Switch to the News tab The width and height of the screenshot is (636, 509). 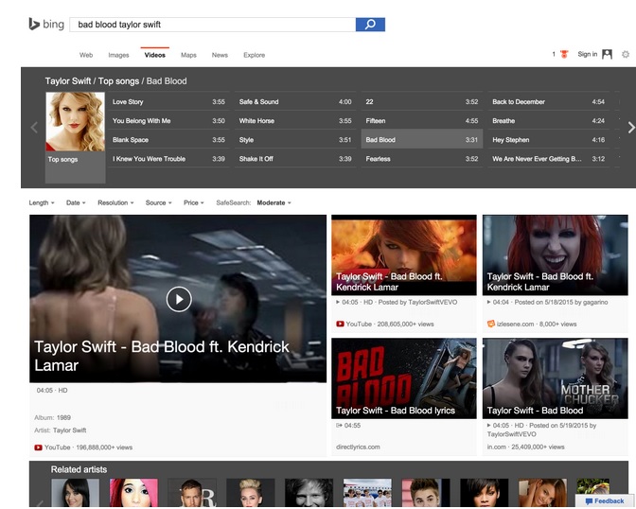220,56
